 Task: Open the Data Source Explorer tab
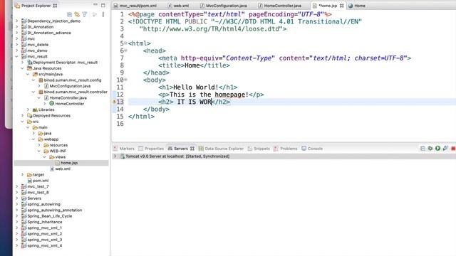(x=221, y=149)
